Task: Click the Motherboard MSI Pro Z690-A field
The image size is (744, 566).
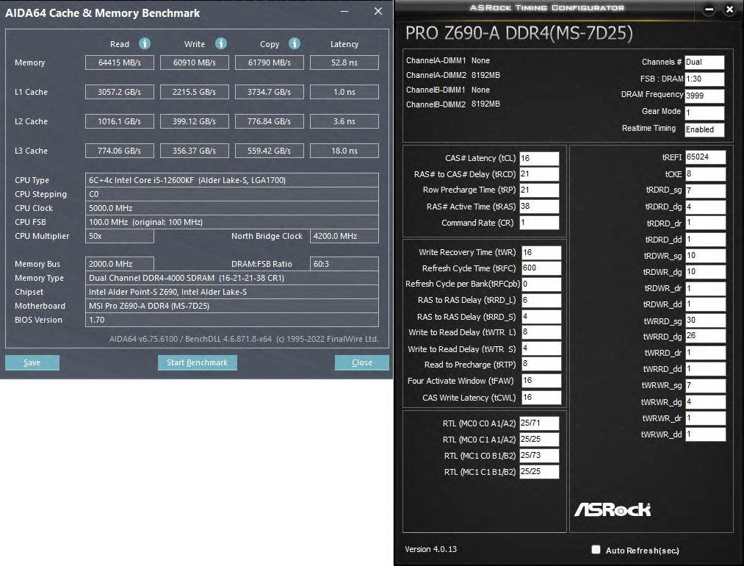Action: coord(232,306)
